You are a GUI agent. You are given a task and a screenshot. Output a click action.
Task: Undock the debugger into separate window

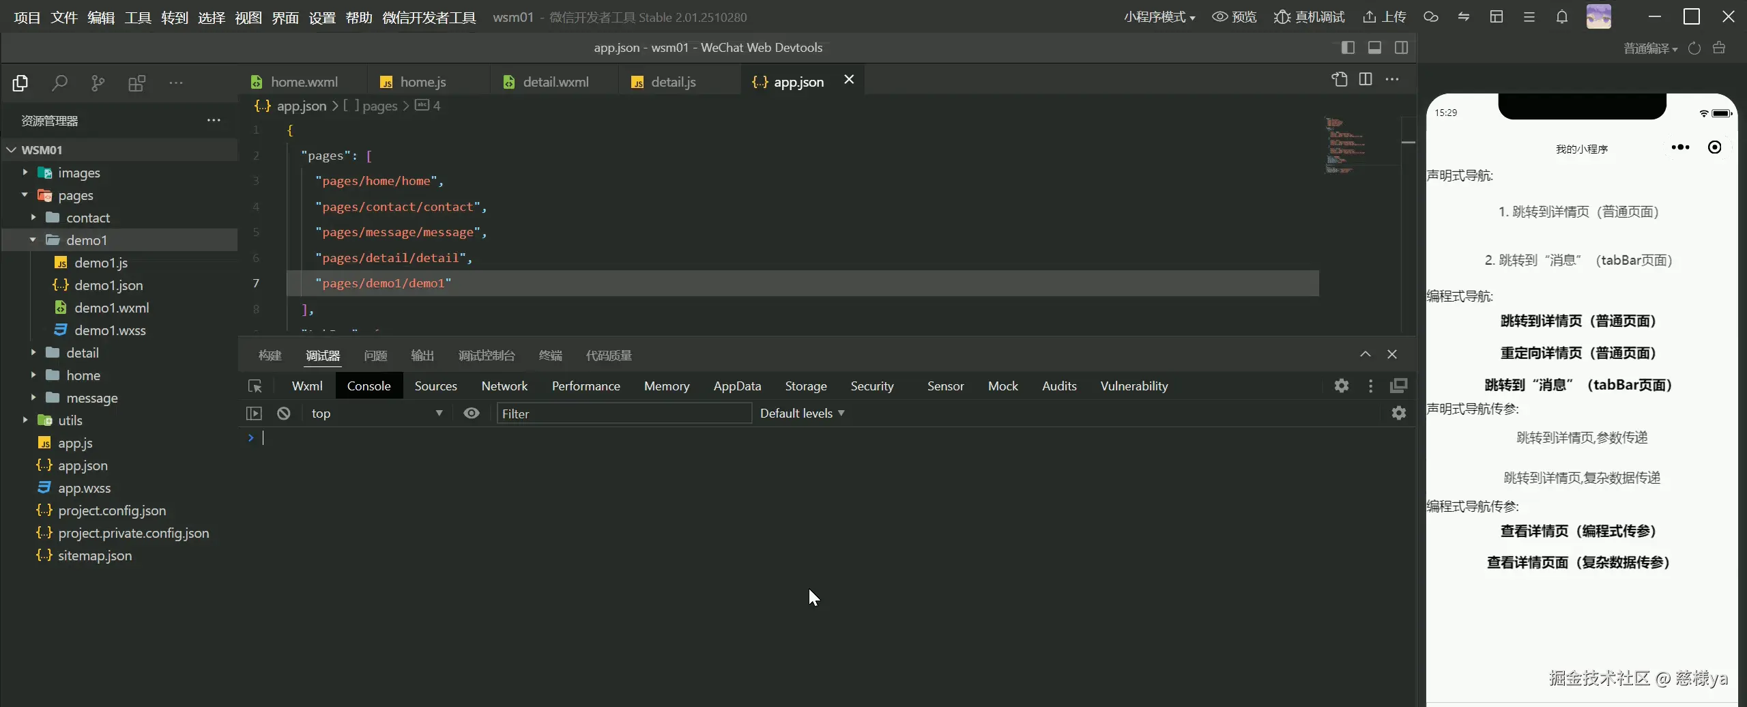[x=1399, y=386]
